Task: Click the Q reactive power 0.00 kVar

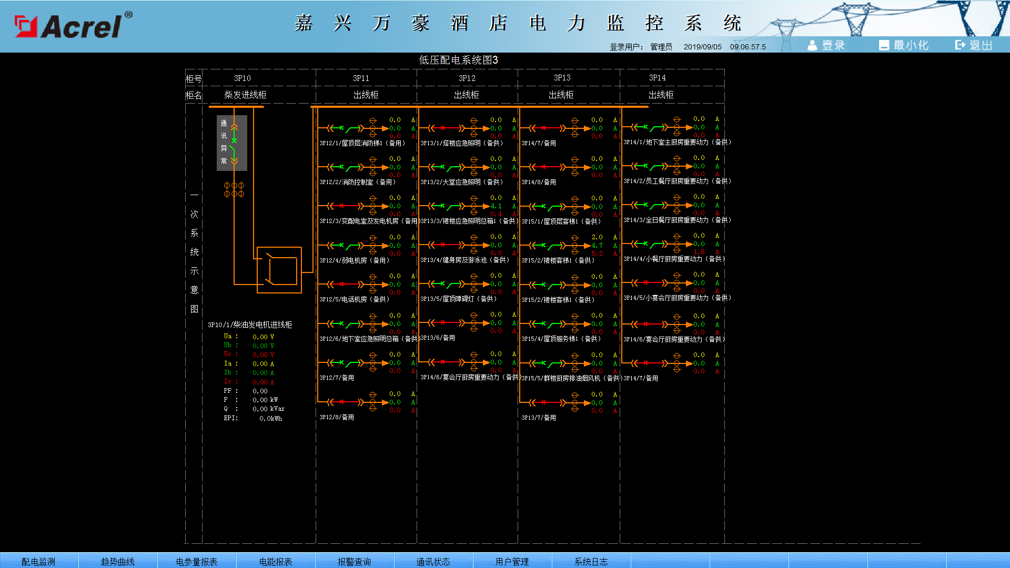Action: 268,409
